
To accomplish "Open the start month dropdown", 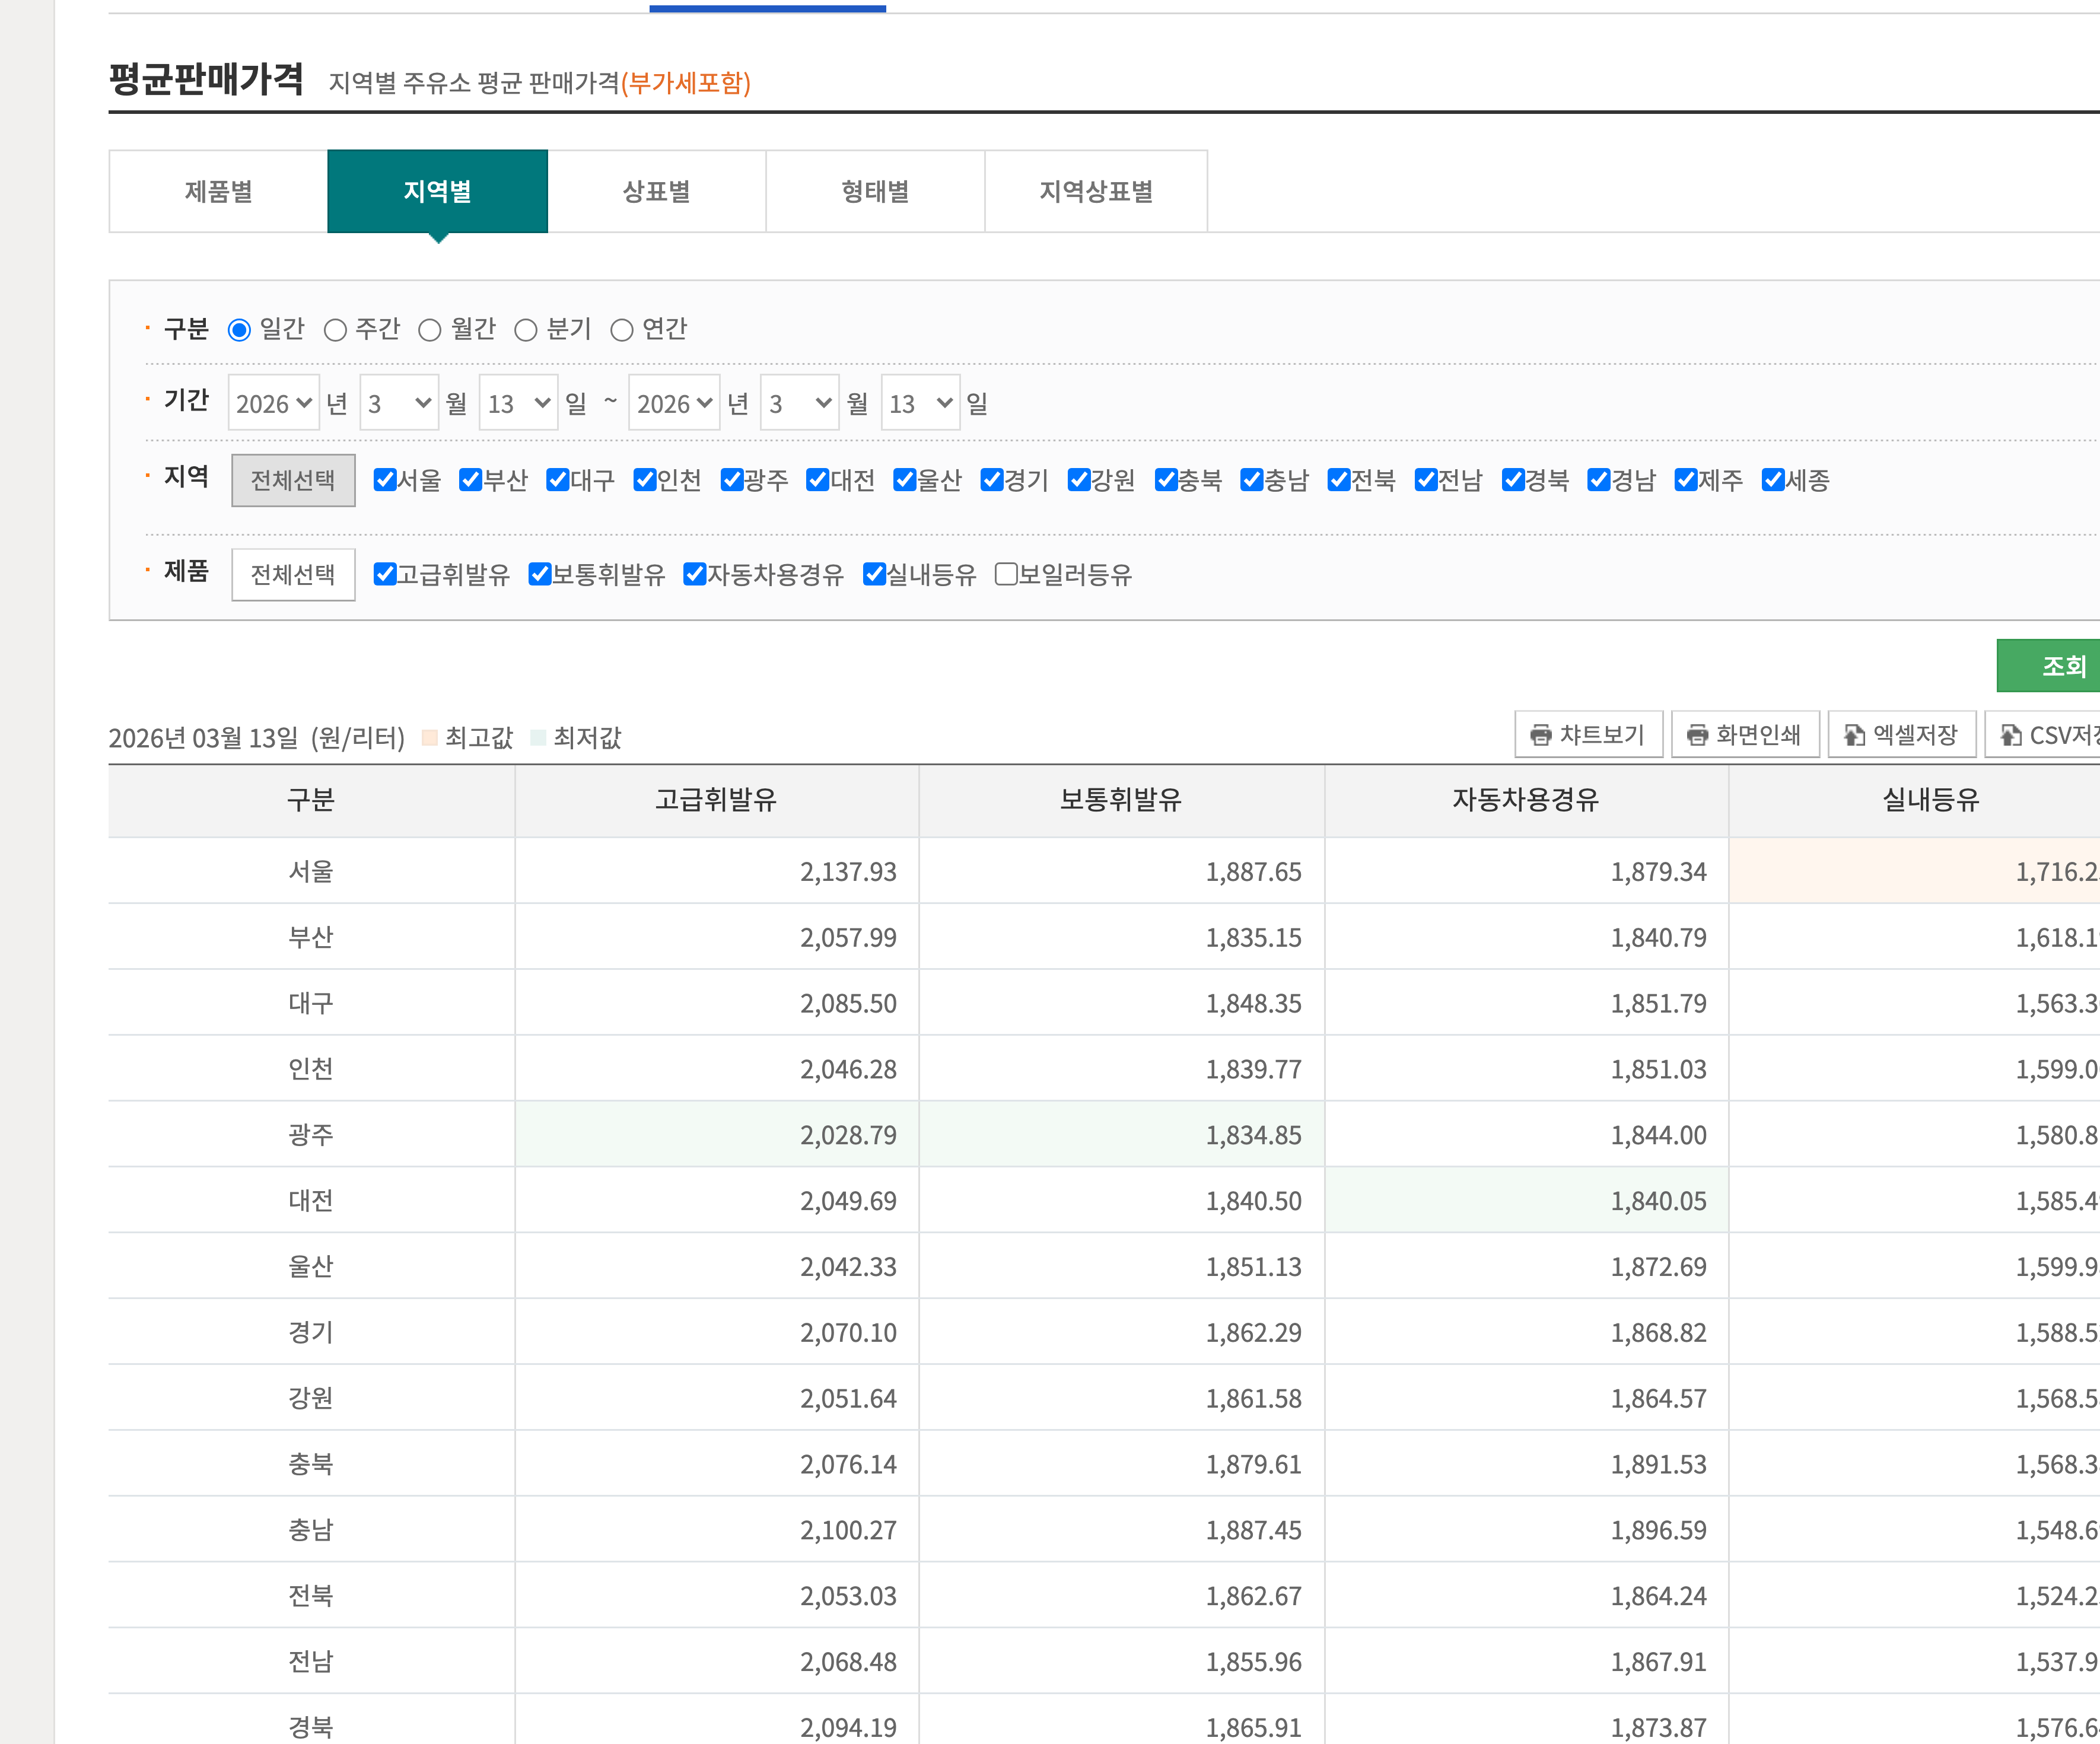I will 398,403.
